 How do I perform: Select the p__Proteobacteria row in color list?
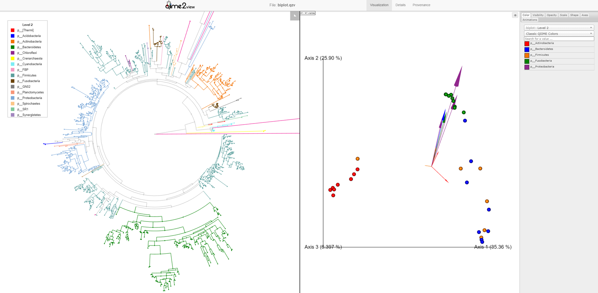tap(559, 67)
